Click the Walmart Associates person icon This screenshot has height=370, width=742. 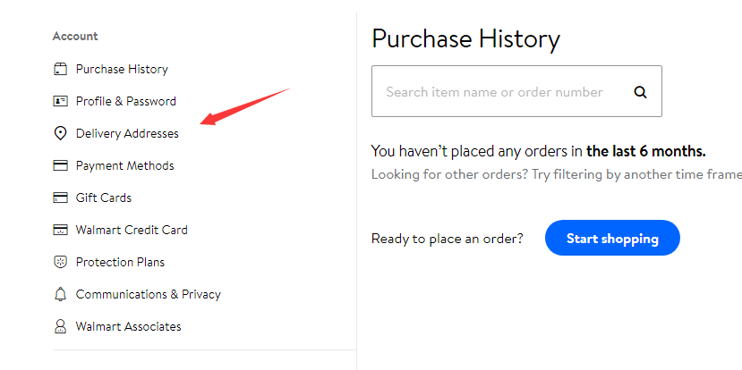[x=60, y=326]
